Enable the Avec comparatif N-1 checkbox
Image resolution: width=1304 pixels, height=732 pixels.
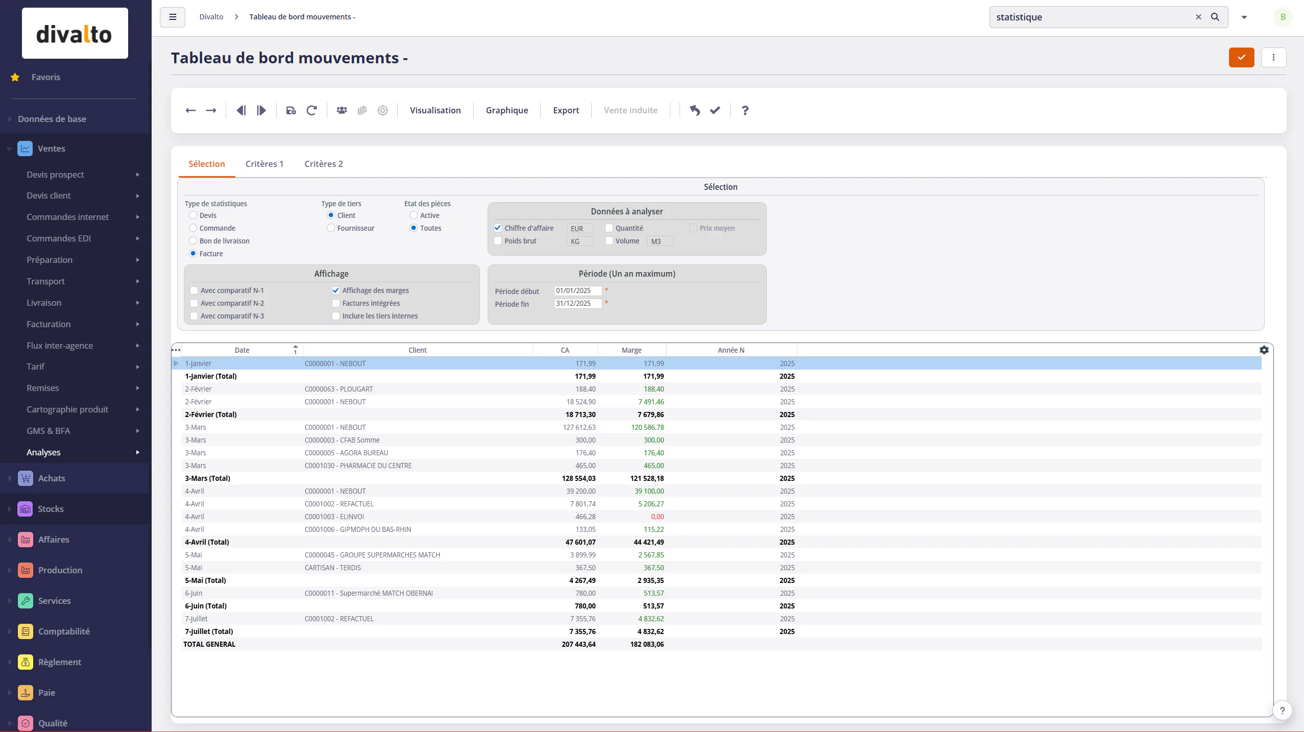pos(194,290)
